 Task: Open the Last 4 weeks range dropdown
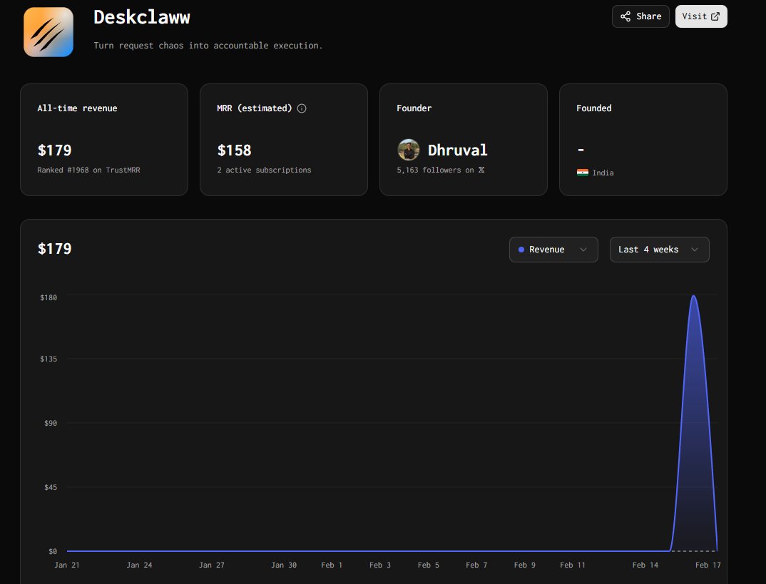pyautogui.click(x=659, y=250)
